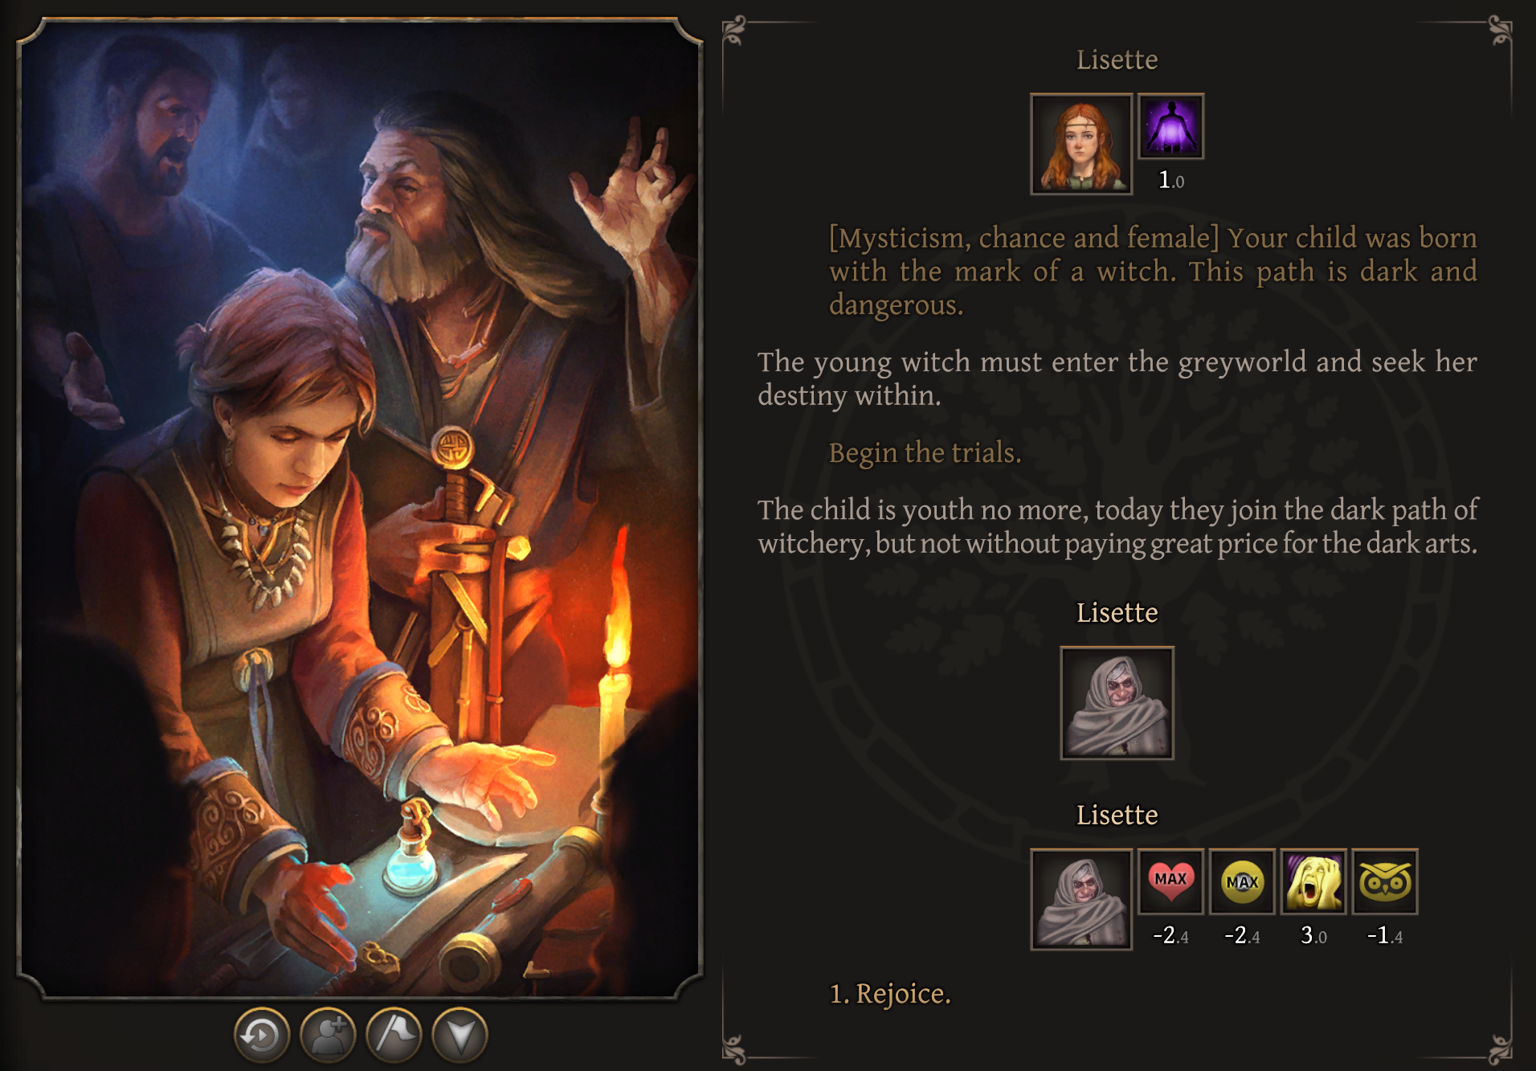Click the 3.0 value under screaming face

coord(1313,935)
